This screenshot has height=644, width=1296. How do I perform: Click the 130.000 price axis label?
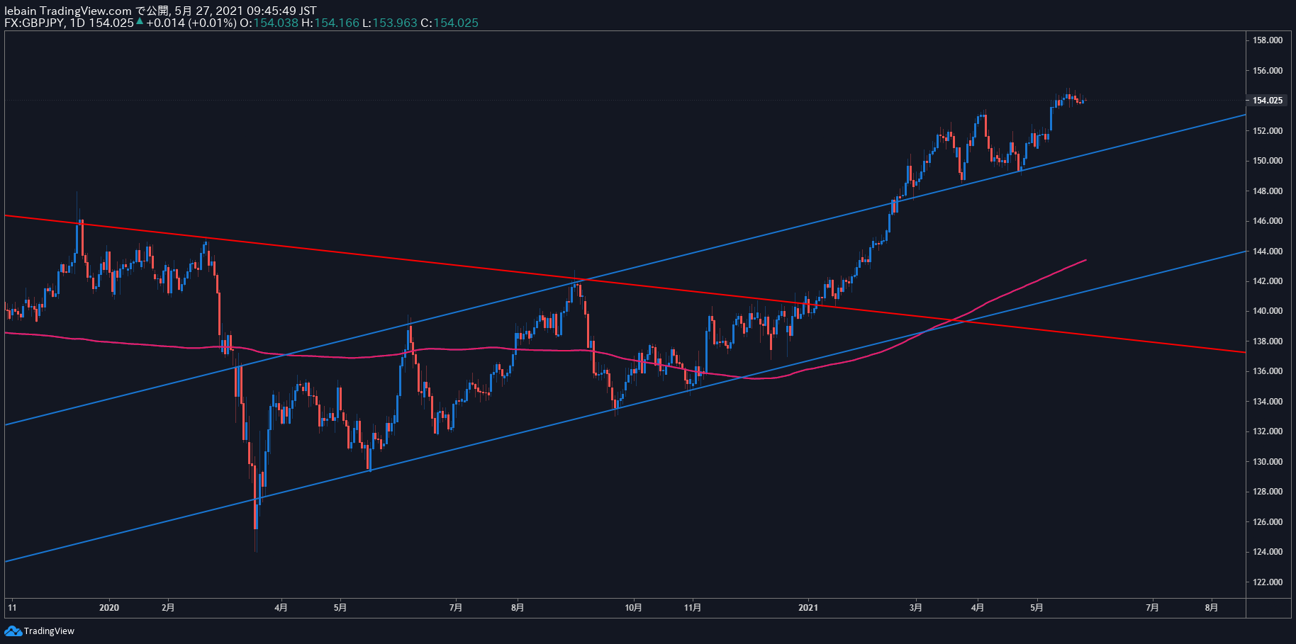(1268, 462)
